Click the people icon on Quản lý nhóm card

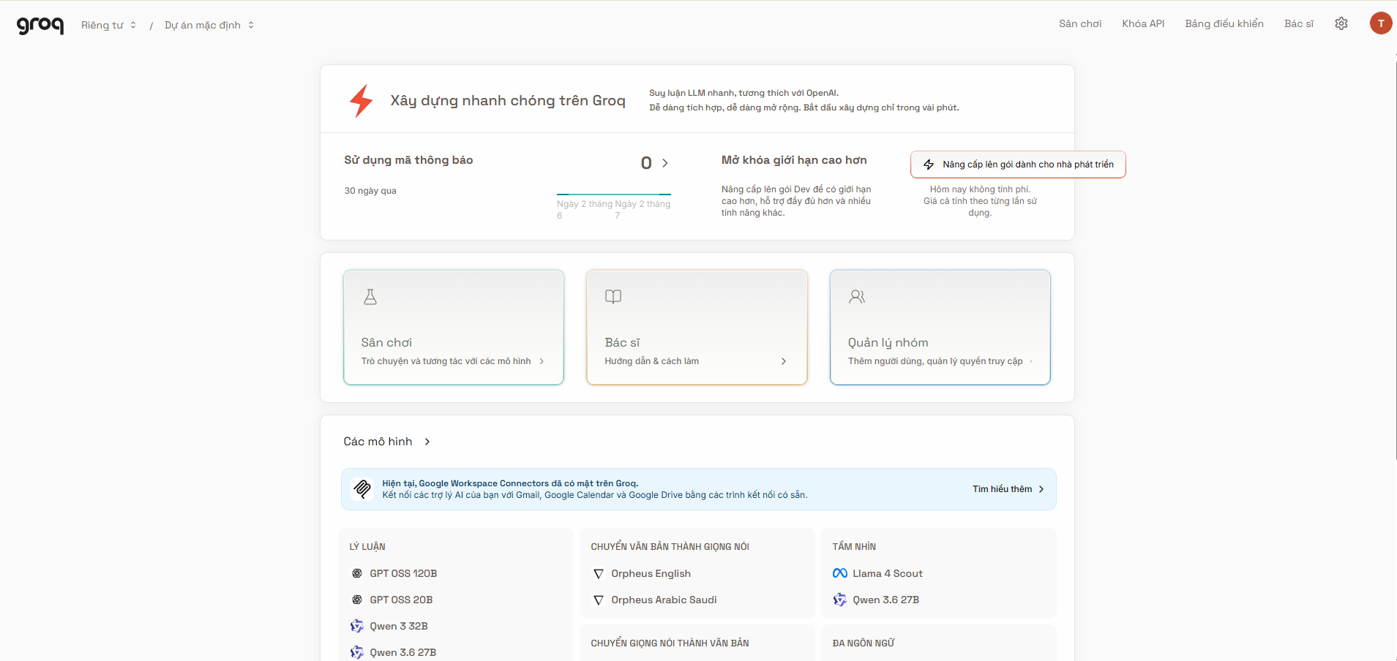tap(857, 296)
